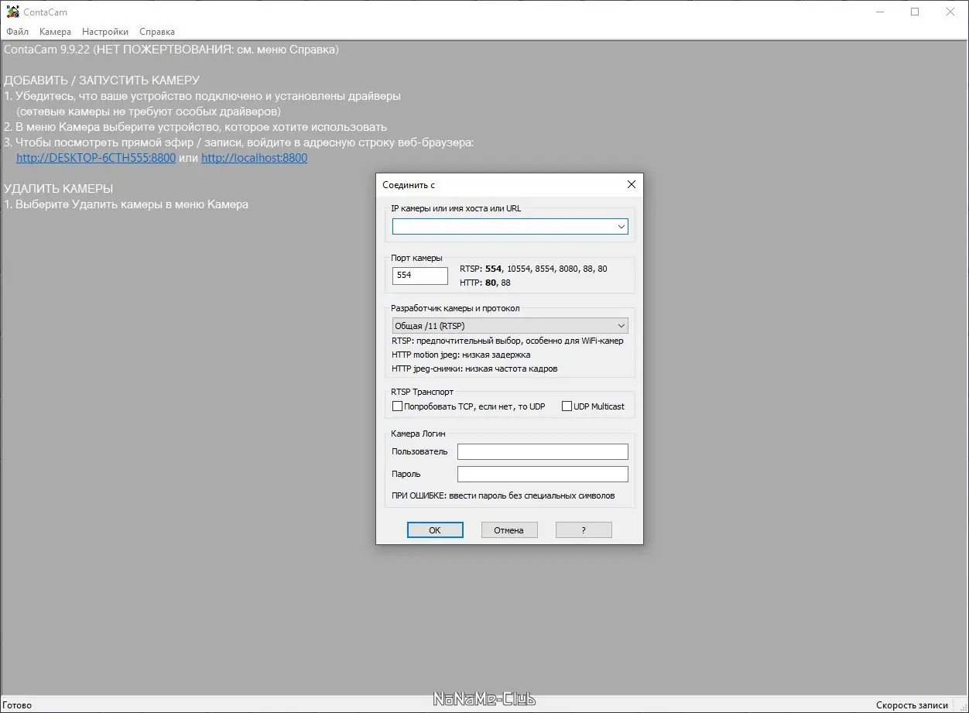
Task: Click the ДОБАВИТЬ / ЗАПУСТИТЬ КАМЕРУ heading
Action: click(x=101, y=81)
